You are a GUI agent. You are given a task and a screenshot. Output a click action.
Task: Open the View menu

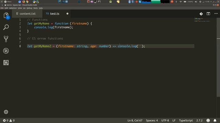(20, 8)
